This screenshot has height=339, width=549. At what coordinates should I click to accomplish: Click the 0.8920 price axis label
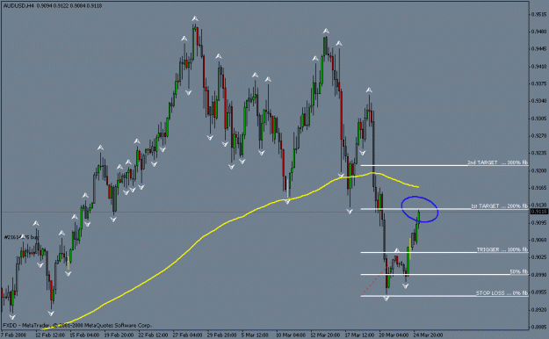pyautogui.click(x=538, y=310)
